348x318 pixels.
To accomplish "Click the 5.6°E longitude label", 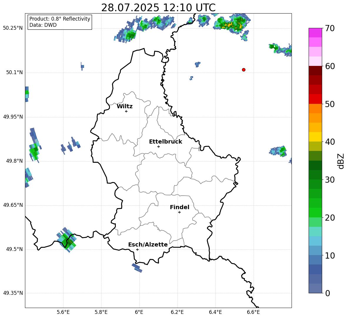I will [x=63, y=312].
